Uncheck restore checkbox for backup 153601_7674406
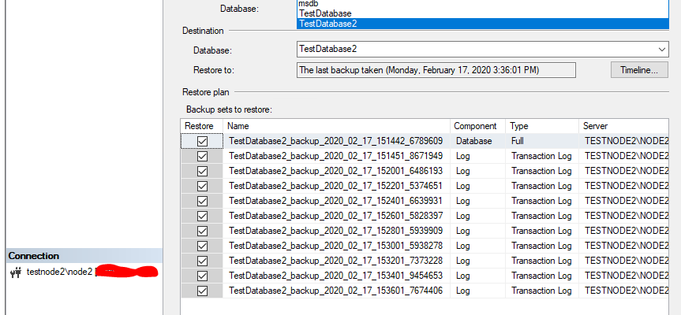 click(202, 291)
